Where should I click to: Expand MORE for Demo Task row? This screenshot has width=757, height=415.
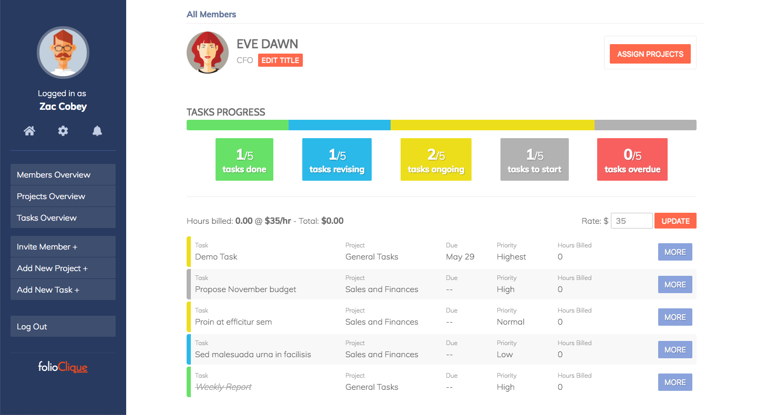click(x=675, y=252)
